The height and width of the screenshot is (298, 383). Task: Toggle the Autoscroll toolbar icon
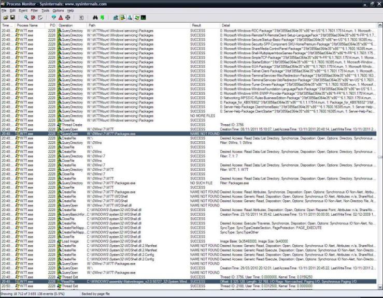pos(33,18)
